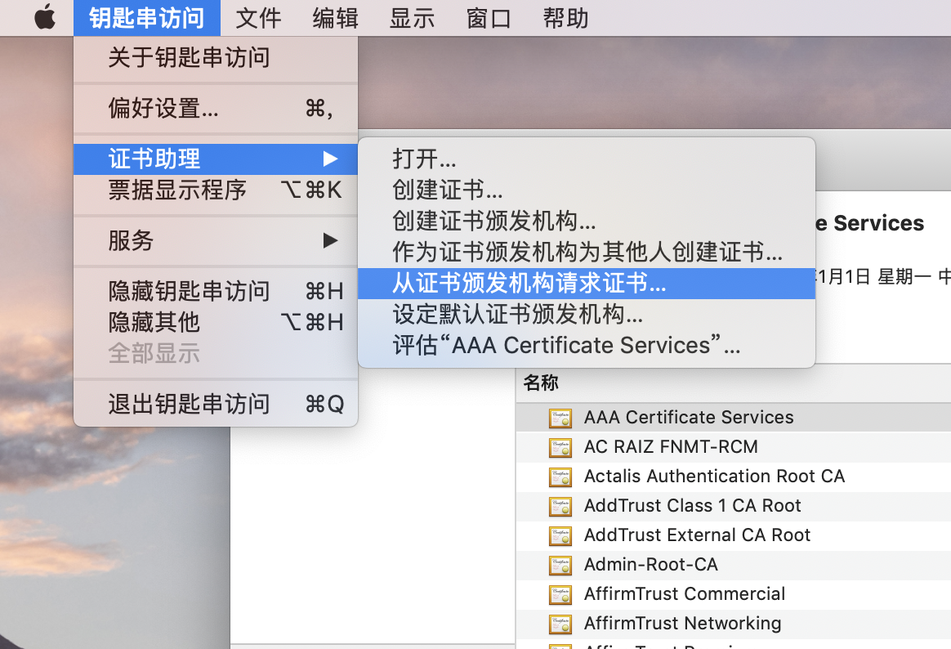
Task: Click the certificate icon for AC RAIZ FNMT-RCM
Action: [x=560, y=446]
